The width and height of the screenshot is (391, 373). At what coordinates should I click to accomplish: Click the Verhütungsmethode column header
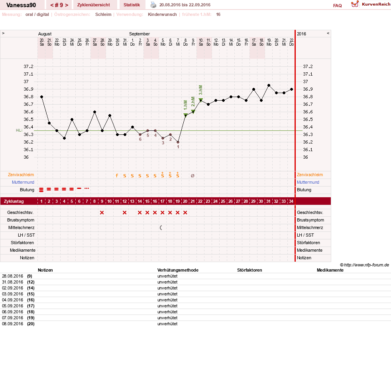[178, 270]
